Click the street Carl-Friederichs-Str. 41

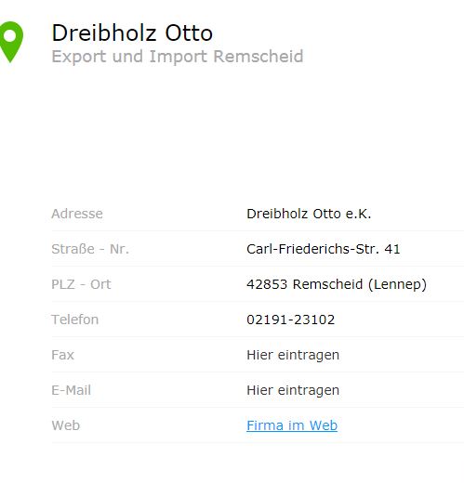[x=324, y=249]
